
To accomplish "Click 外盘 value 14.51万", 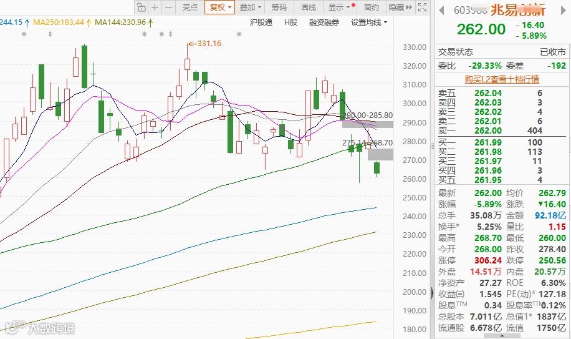I will point(486,272).
